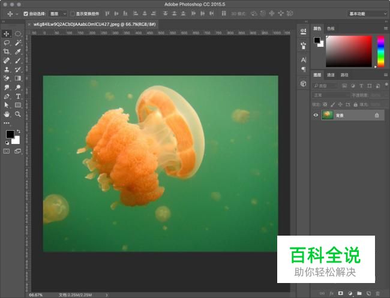
Task: Select the Crop tool
Action: (x=7, y=52)
